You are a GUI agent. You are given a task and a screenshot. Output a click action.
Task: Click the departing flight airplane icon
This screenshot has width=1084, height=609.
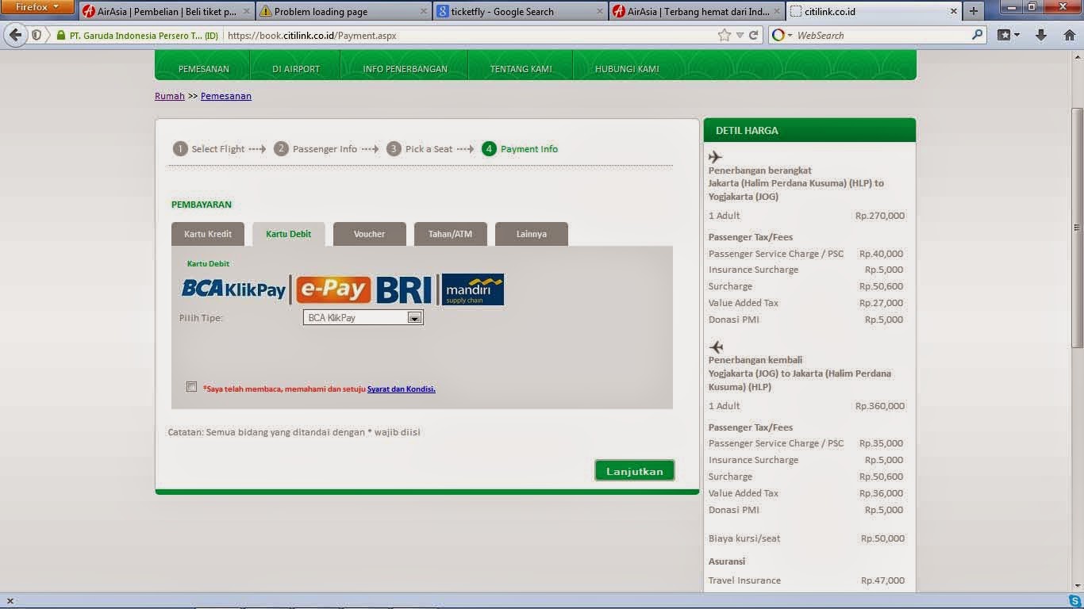[x=715, y=157]
